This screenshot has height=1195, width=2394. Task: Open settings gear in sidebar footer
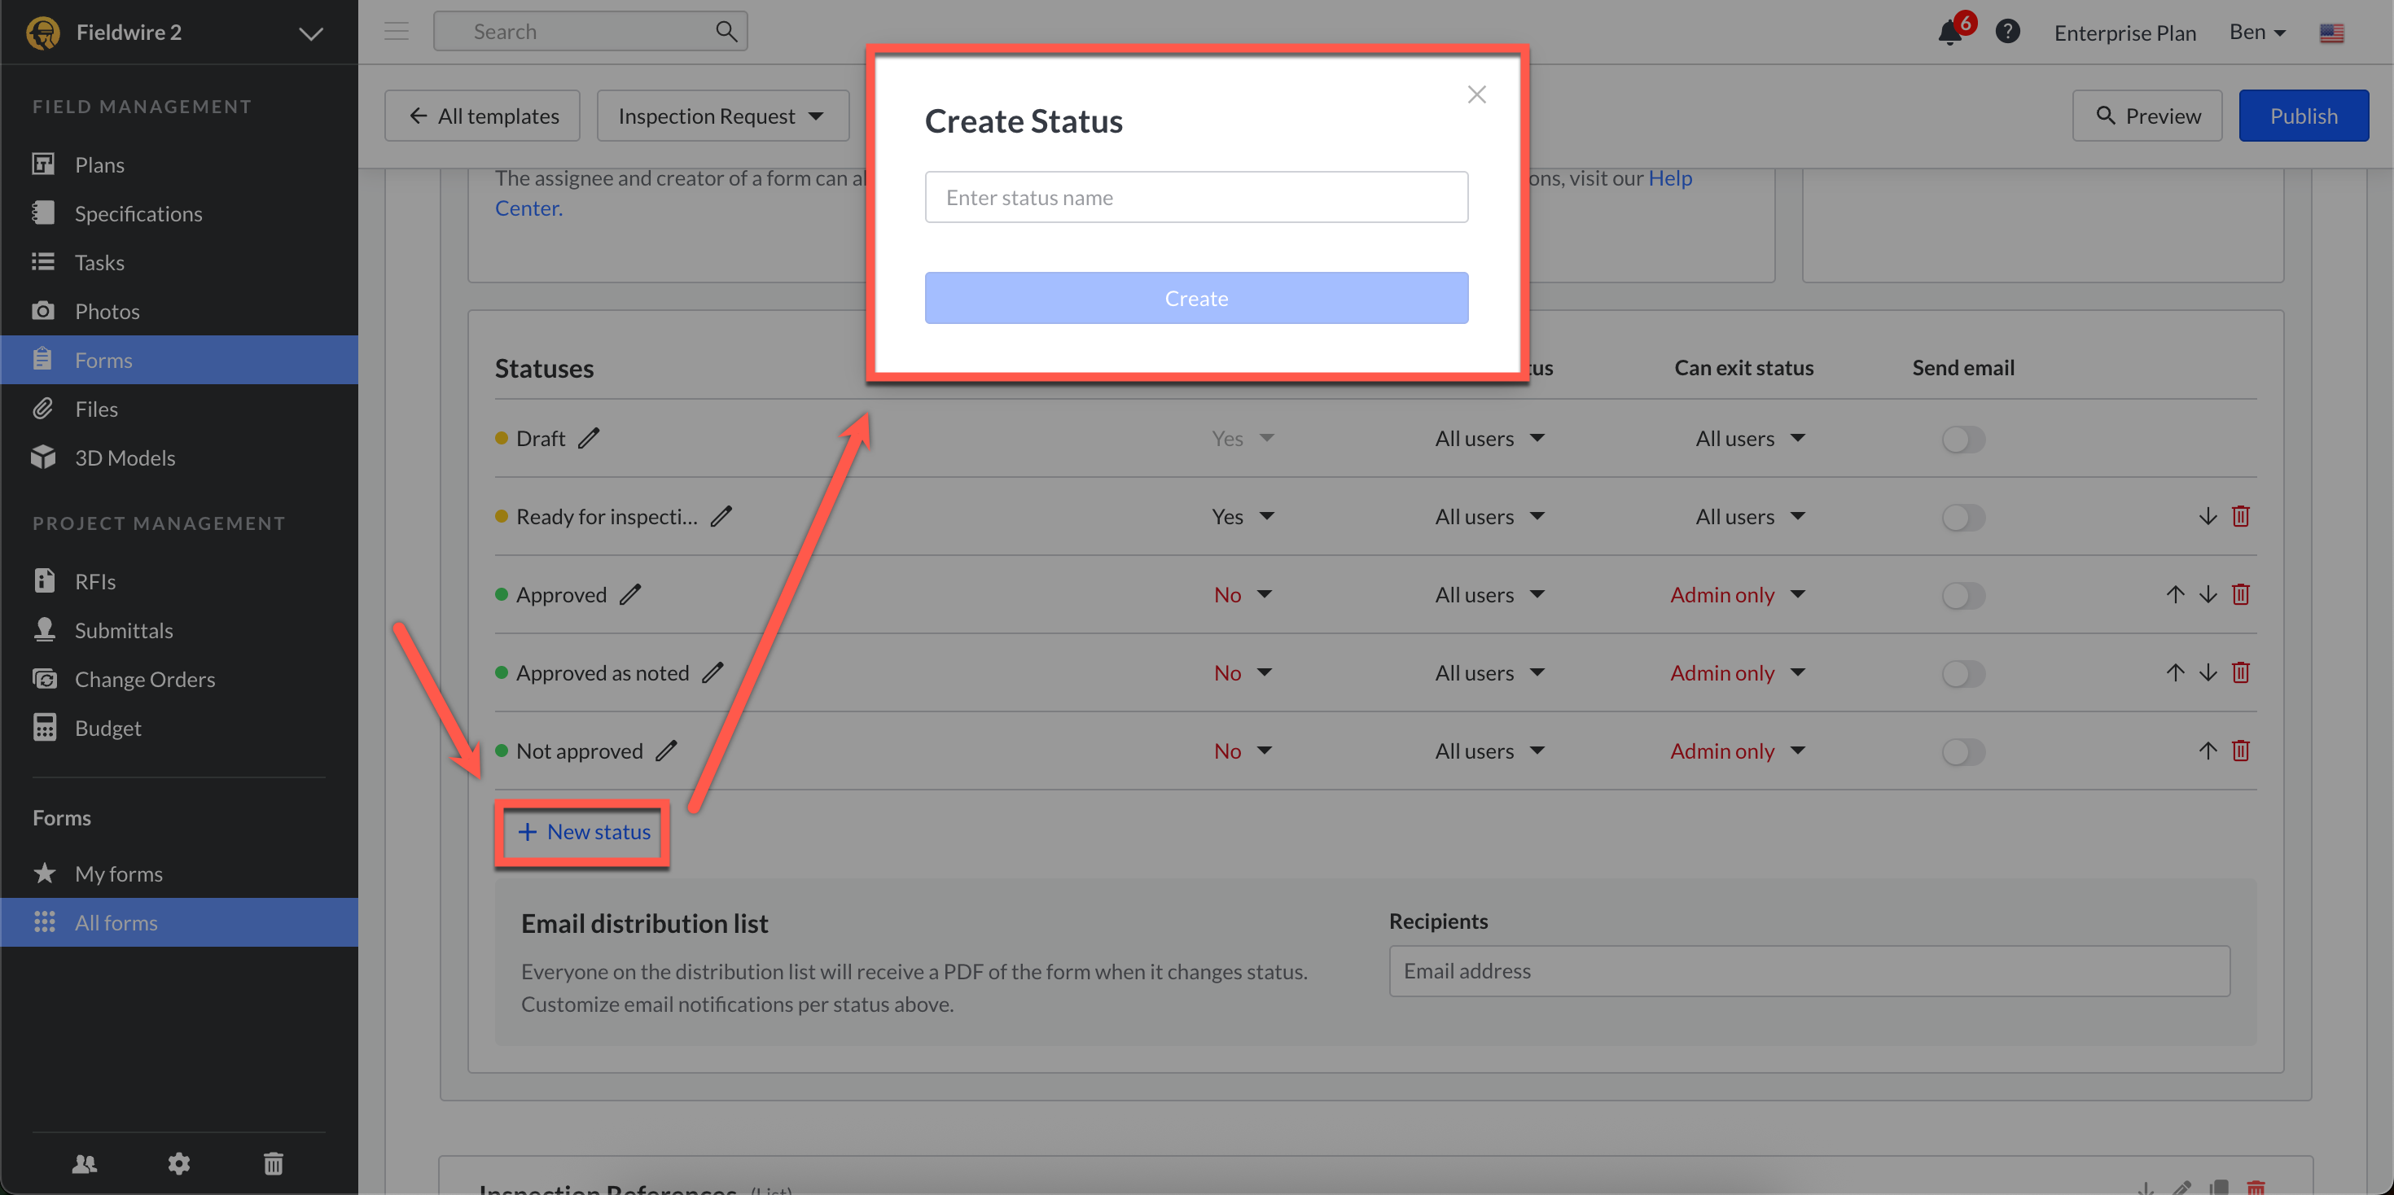(178, 1163)
